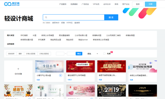
Task: Click the maximum price input box
Action: click(x=71, y=54)
